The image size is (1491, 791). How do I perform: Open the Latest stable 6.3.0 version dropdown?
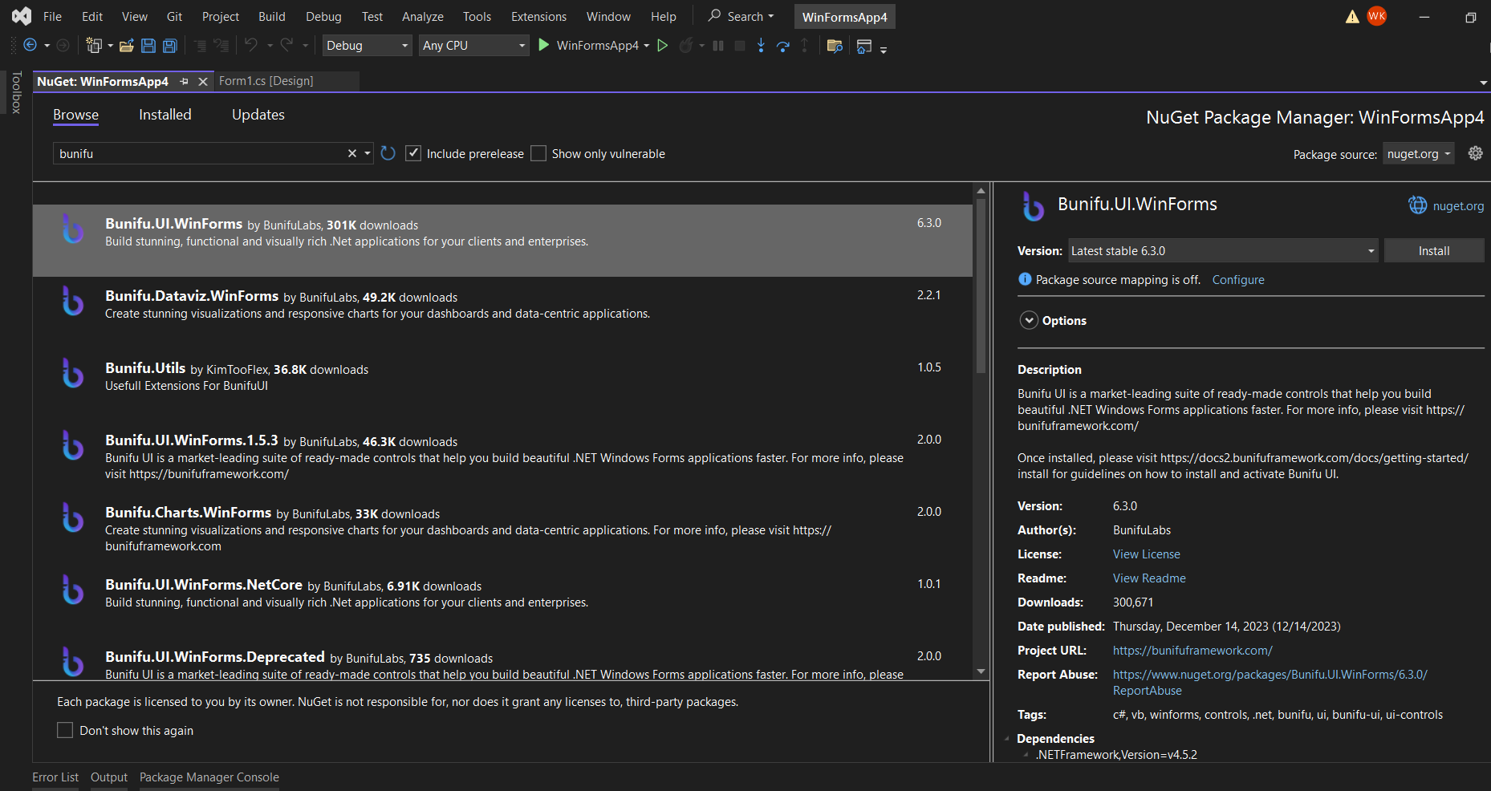pyautogui.click(x=1223, y=251)
